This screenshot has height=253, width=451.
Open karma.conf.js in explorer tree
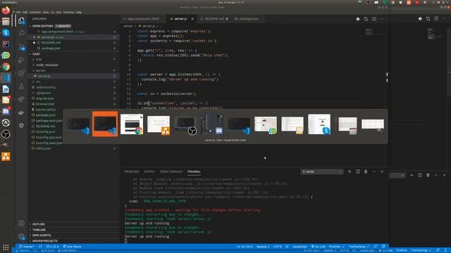point(46,110)
